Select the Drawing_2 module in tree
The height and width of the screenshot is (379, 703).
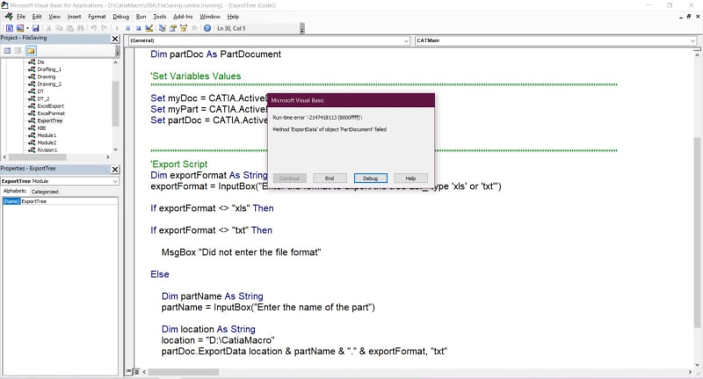(x=49, y=84)
